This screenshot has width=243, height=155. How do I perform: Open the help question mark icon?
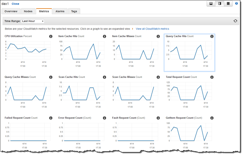coord(237,4)
